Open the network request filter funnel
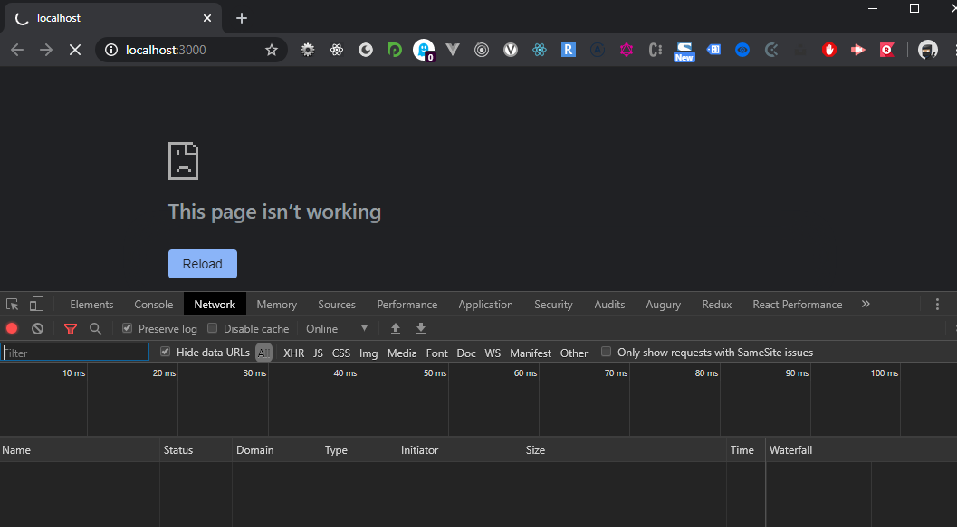This screenshot has width=957, height=527. [x=71, y=328]
